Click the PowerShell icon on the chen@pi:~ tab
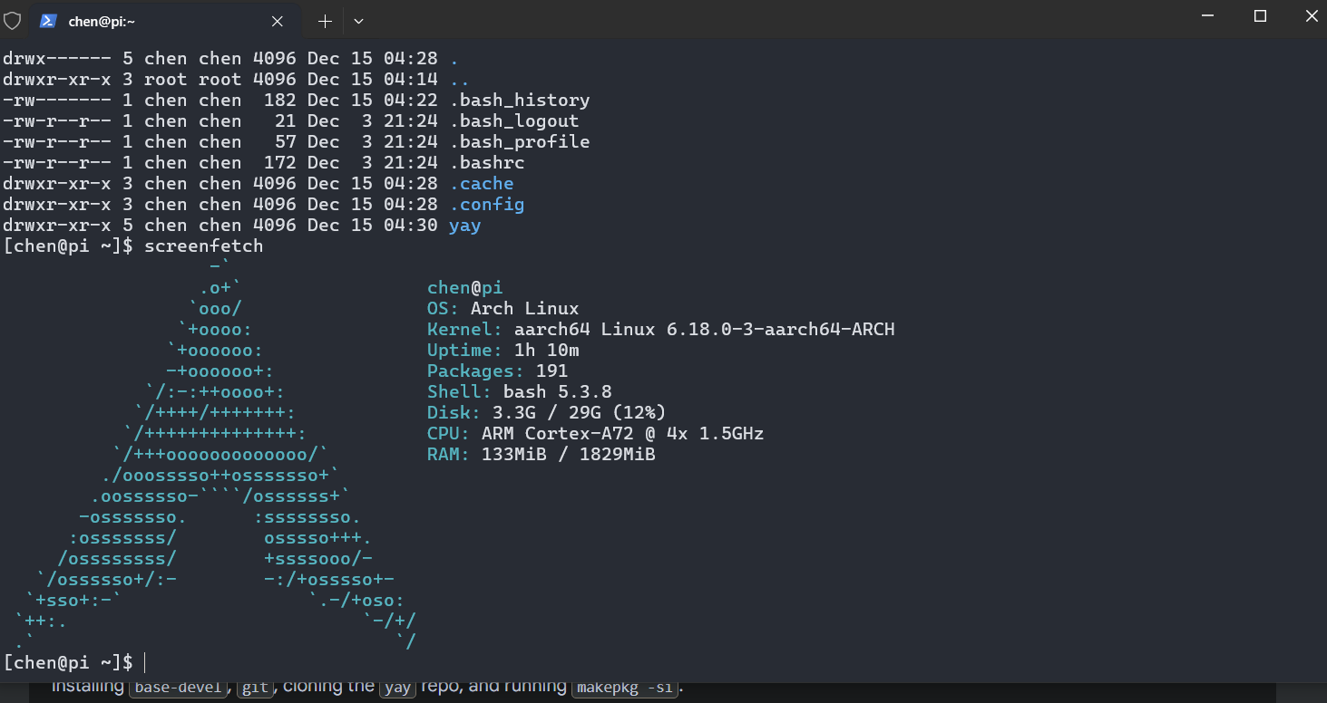 pyautogui.click(x=49, y=21)
